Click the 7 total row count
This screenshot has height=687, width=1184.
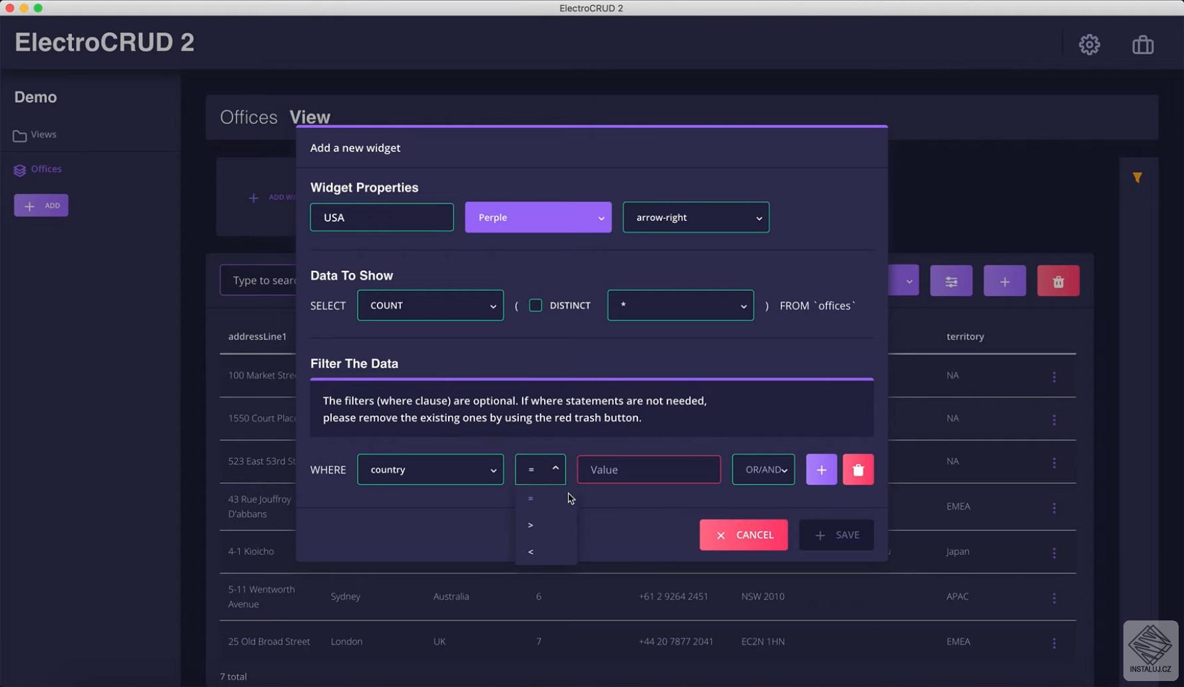pyautogui.click(x=233, y=676)
